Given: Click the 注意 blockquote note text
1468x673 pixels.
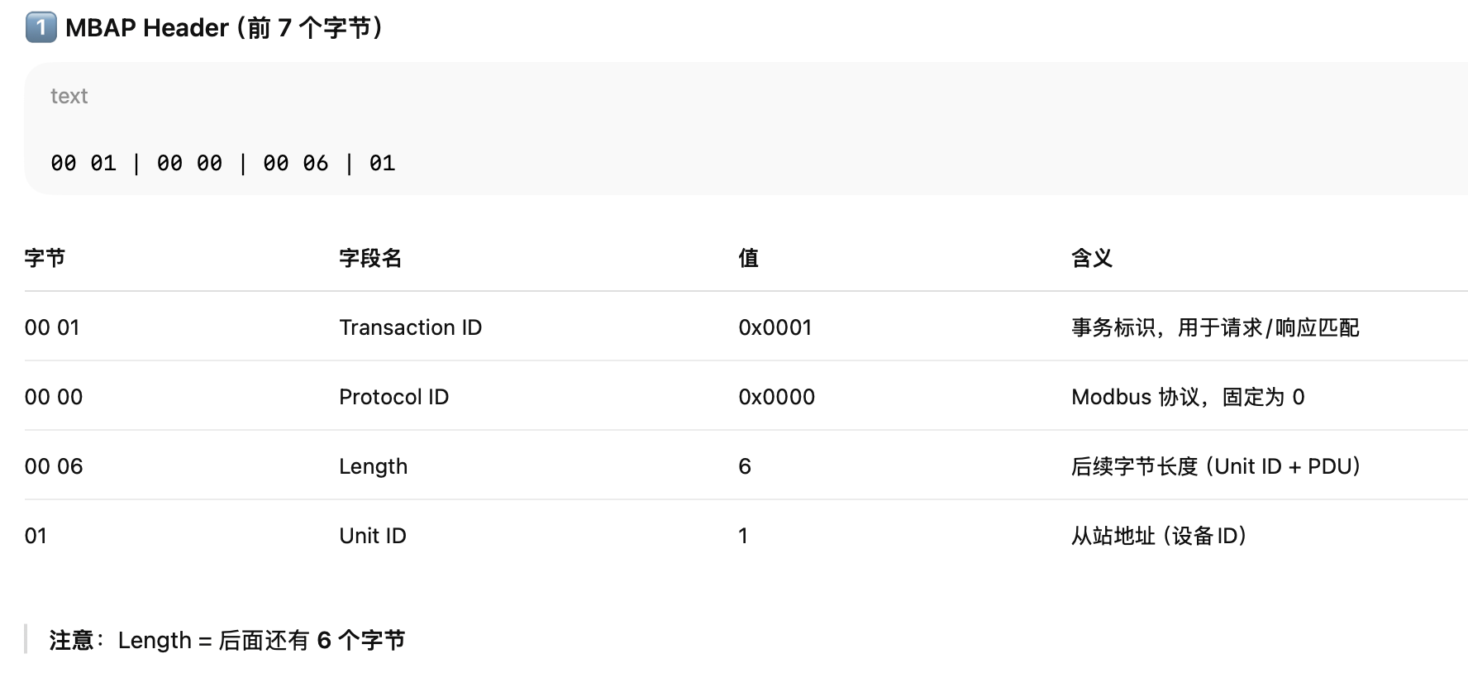Looking at the screenshot, I should point(226,640).
